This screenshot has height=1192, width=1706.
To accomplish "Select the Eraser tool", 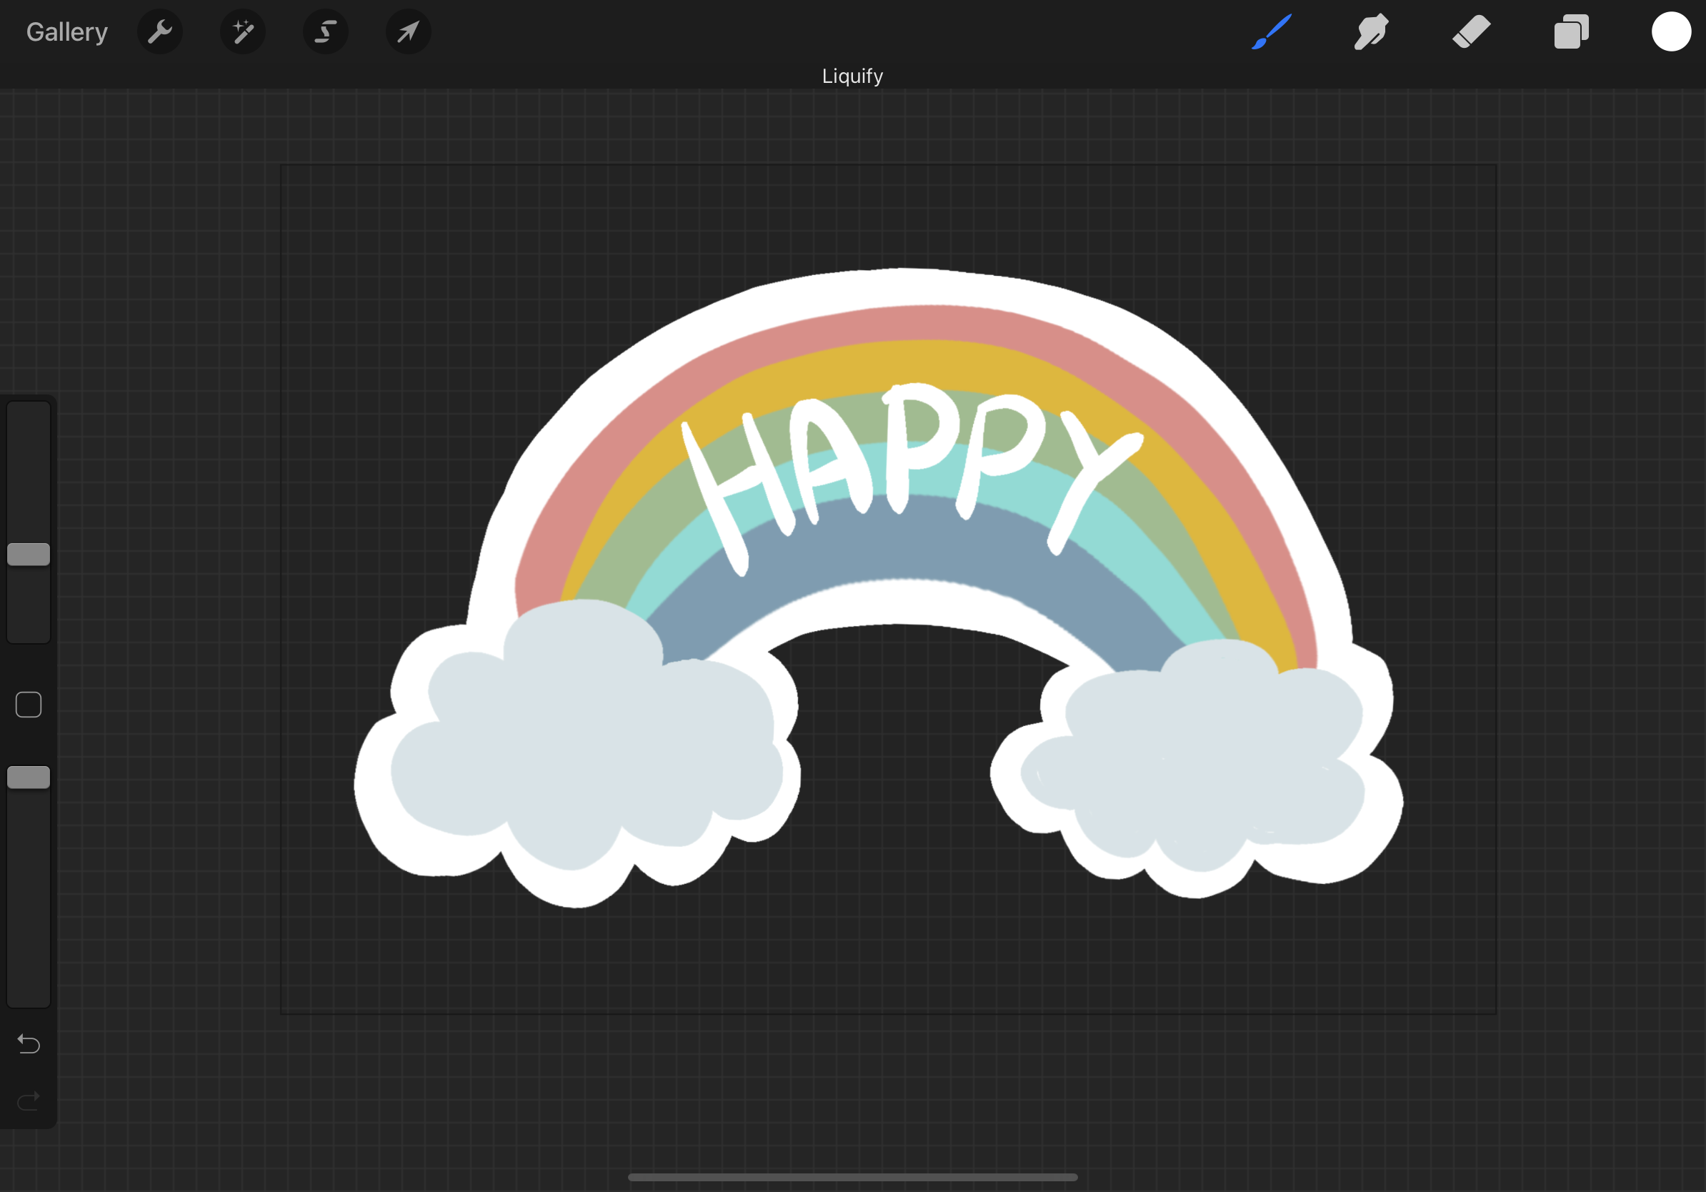I will click(x=1470, y=31).
